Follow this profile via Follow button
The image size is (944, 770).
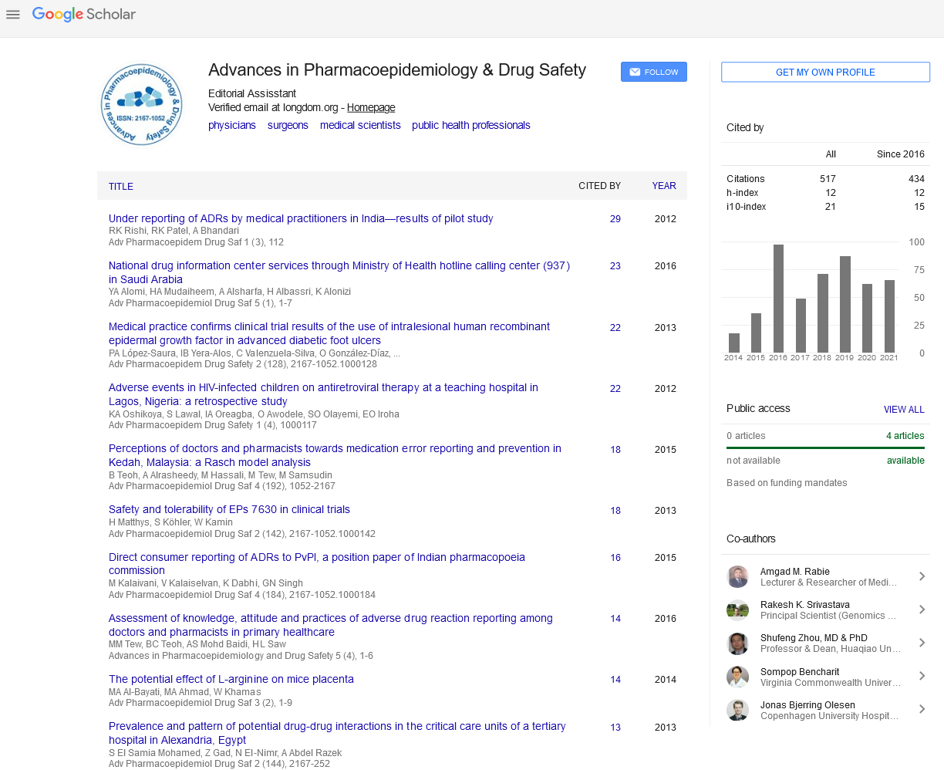[x=653, y=72]
